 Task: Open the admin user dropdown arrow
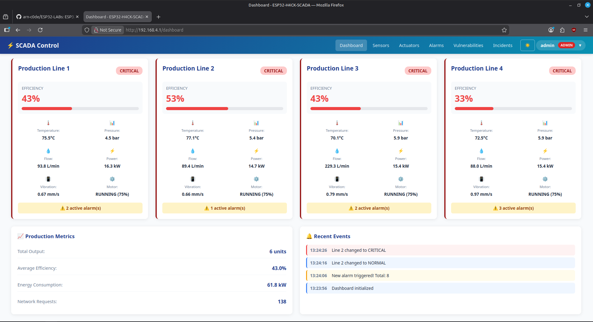(x=580, y=45)
